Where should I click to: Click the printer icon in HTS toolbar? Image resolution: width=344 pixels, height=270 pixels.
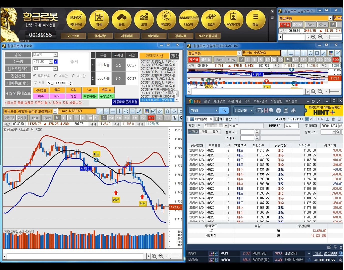(x=278, y=110)
